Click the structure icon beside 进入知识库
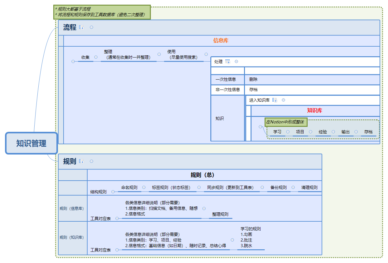Screen dimensions: 388x263 (x=275, y=100)
